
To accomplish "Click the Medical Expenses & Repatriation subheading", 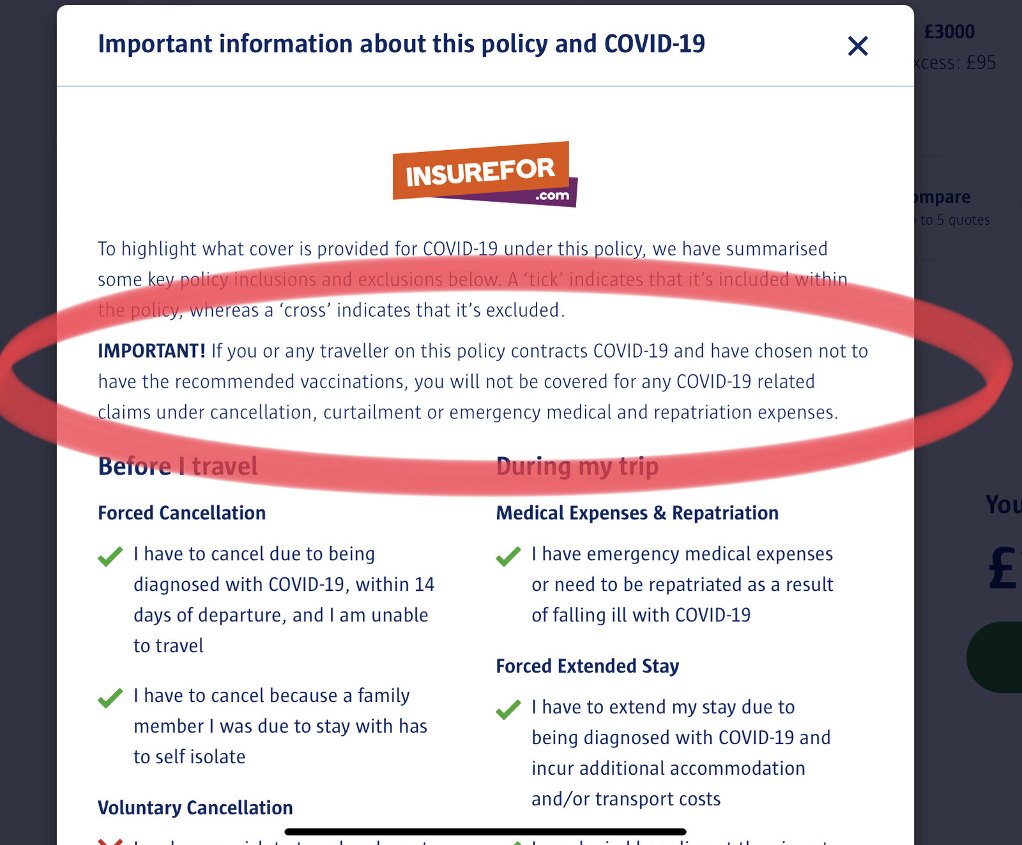I will 637,513.
